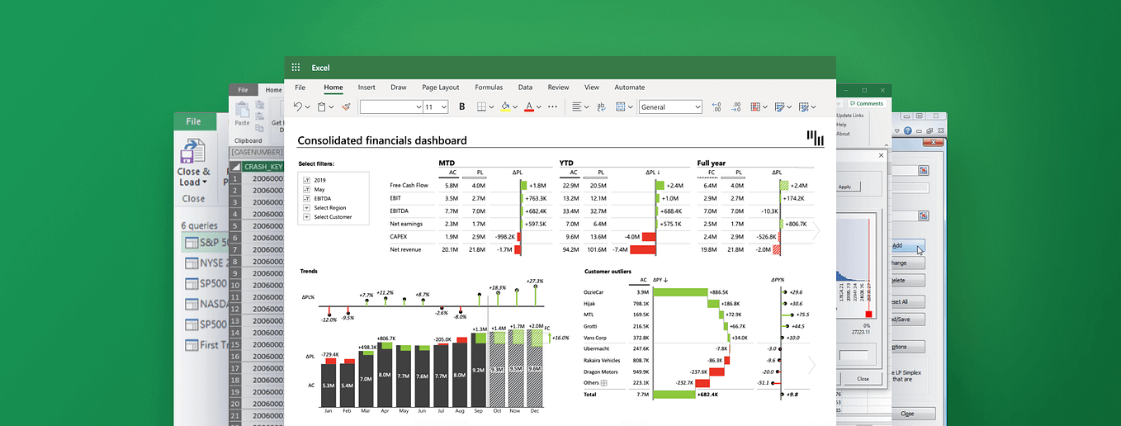Click the Undo arrow icon
1121x426 pixels.
299,106
